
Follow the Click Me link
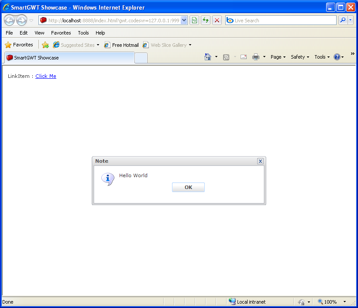pos(46,76)
